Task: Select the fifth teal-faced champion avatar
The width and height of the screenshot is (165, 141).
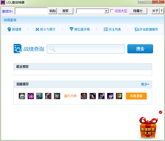Action: (x=57, y=96)
